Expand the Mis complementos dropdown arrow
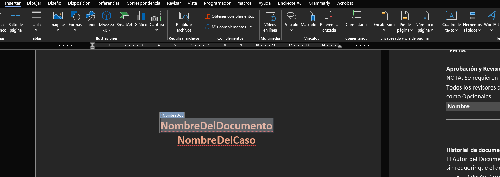The width and height of the screenshot is (500, 177). coord(251,27)
